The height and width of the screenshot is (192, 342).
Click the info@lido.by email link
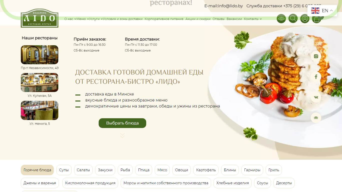(230, 6)
